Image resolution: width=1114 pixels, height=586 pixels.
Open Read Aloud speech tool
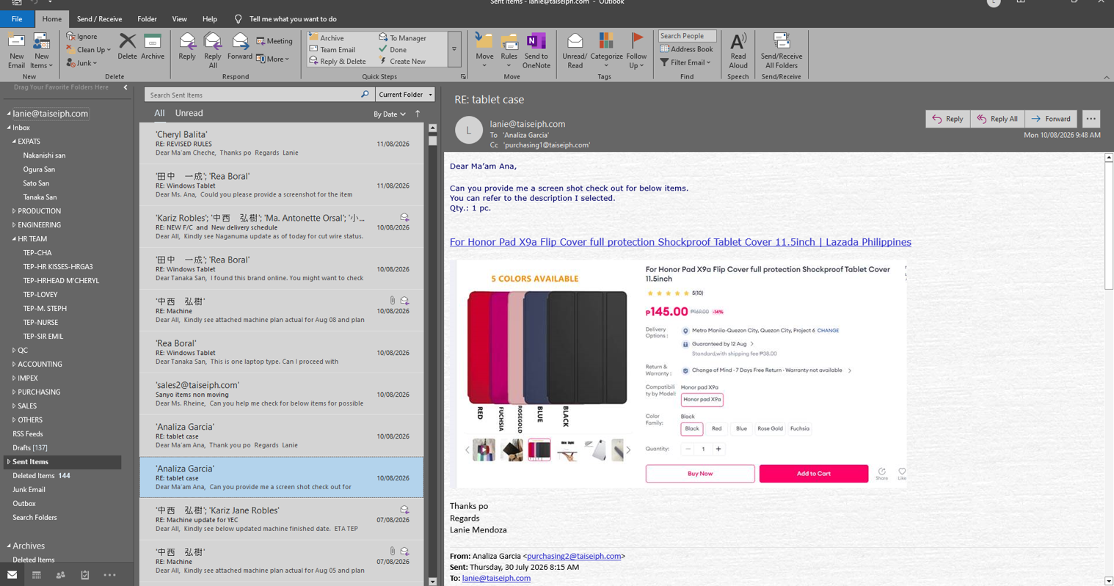click(738, 51)
